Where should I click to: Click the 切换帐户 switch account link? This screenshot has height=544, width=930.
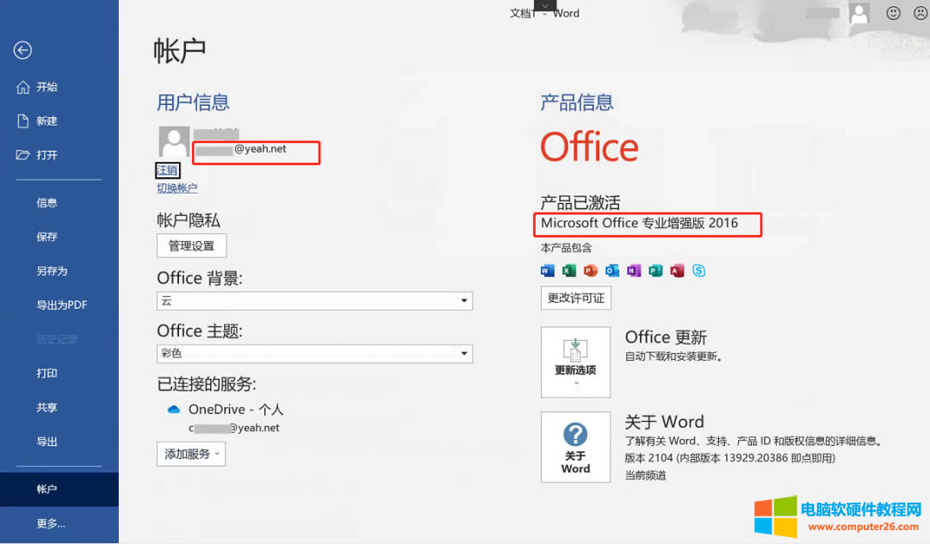(x=177, y=188)
